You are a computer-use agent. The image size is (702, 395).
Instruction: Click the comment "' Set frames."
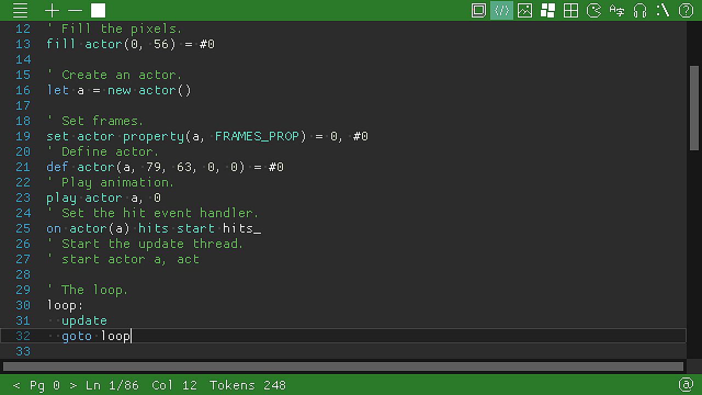pyautogui.click(x=95, y=121)
